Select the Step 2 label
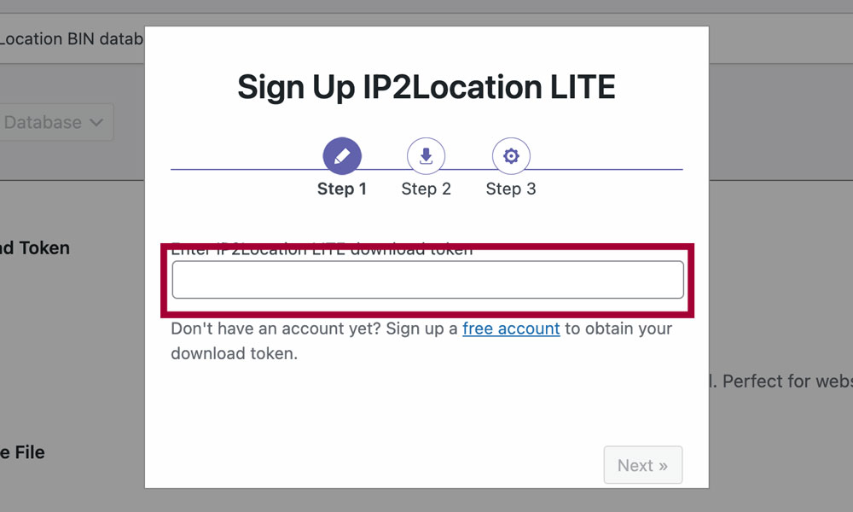This screenshot has height=512, width=853. 426,189
